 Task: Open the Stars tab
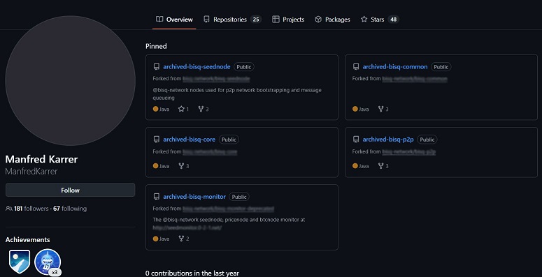coord(380,20)
